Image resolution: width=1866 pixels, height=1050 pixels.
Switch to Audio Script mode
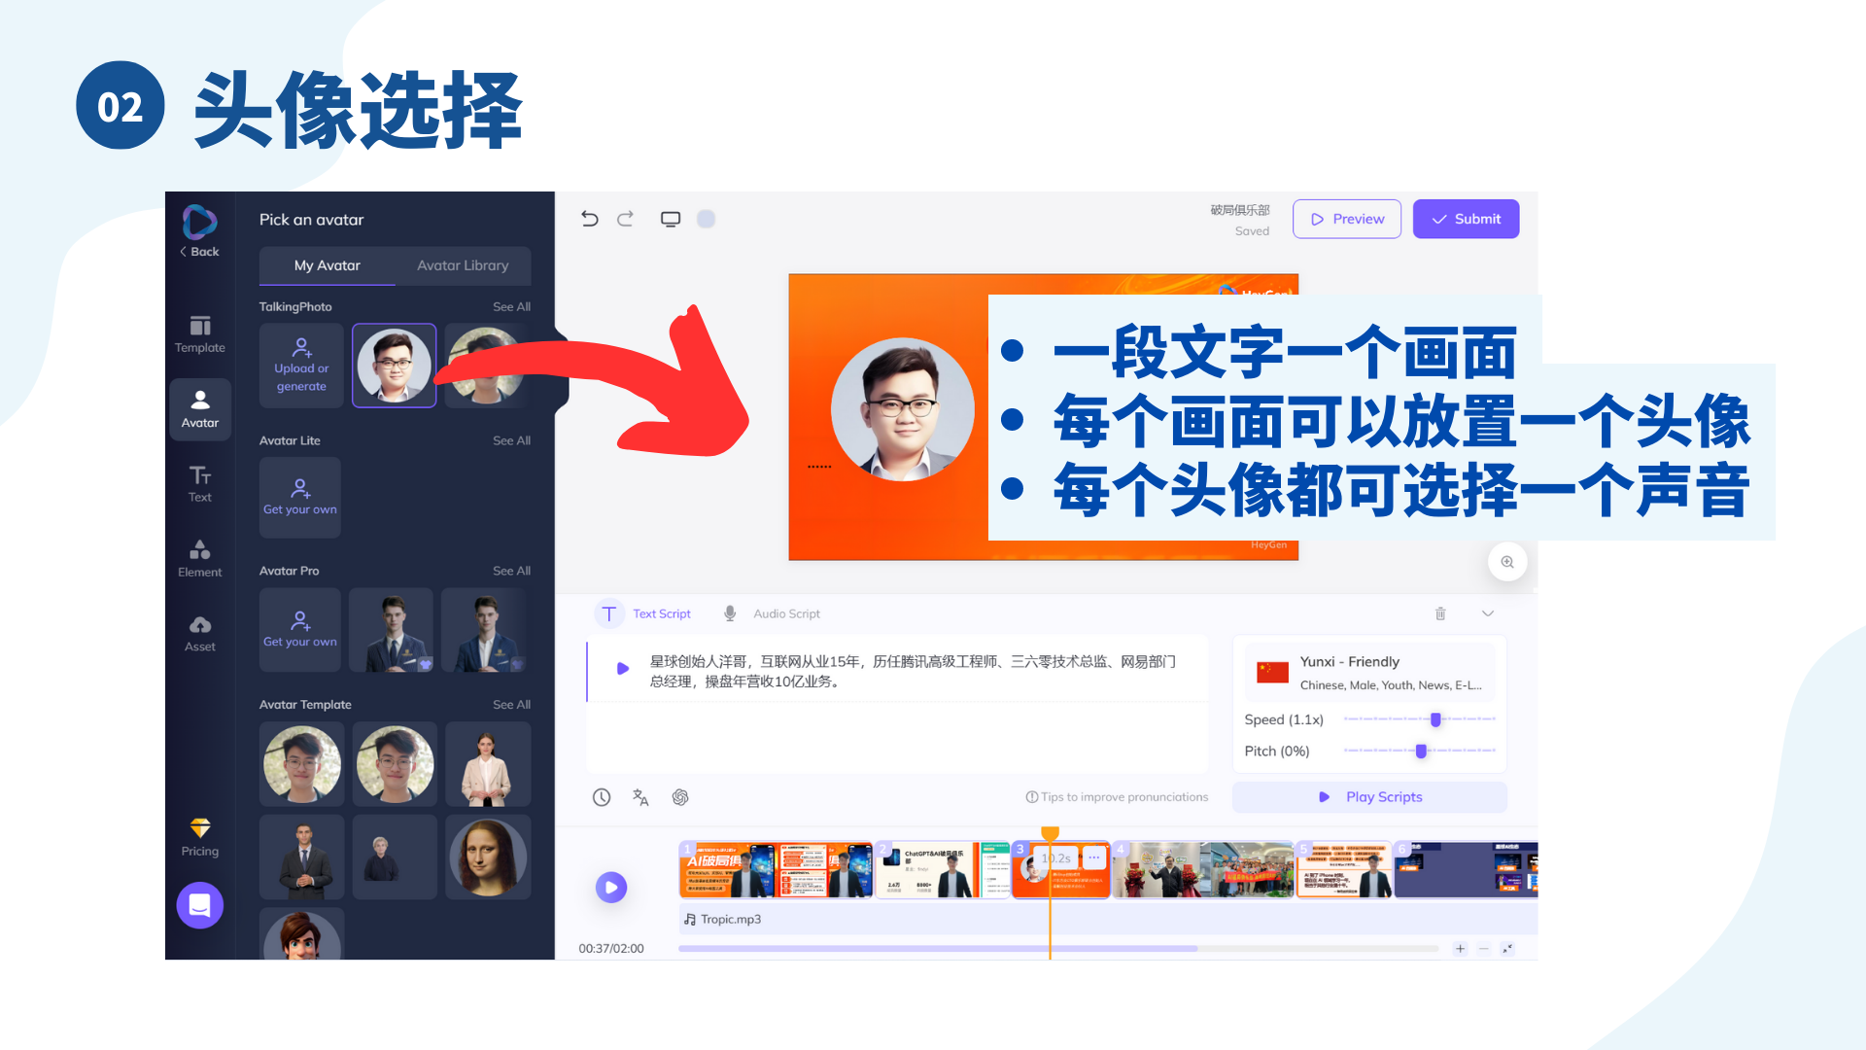pyautogui.click(x=772, y=613)
